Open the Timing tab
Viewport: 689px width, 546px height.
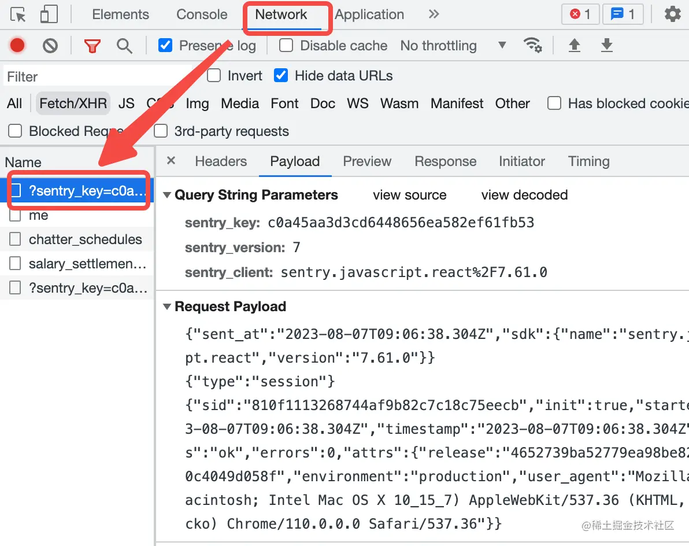(x=588, y=161)
